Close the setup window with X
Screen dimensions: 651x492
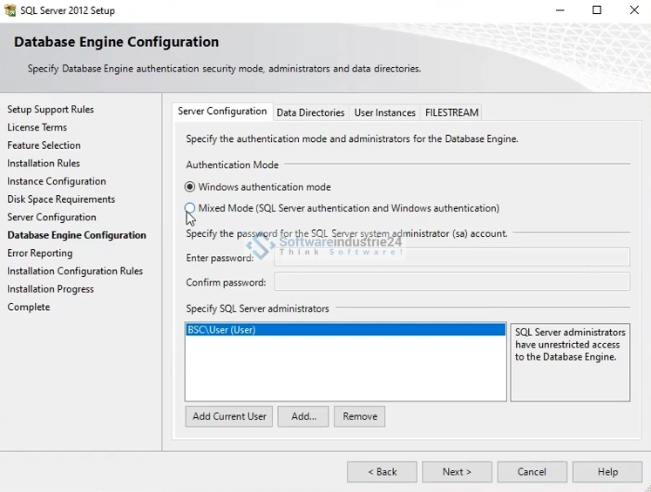tap(634, 10)
